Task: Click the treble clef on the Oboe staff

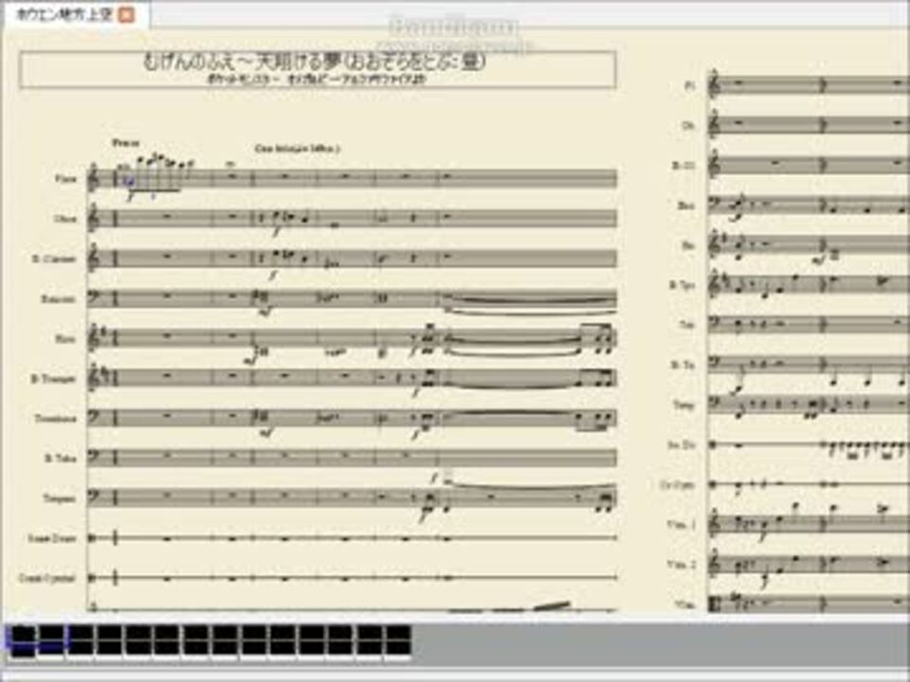Action: click(94, 219)
